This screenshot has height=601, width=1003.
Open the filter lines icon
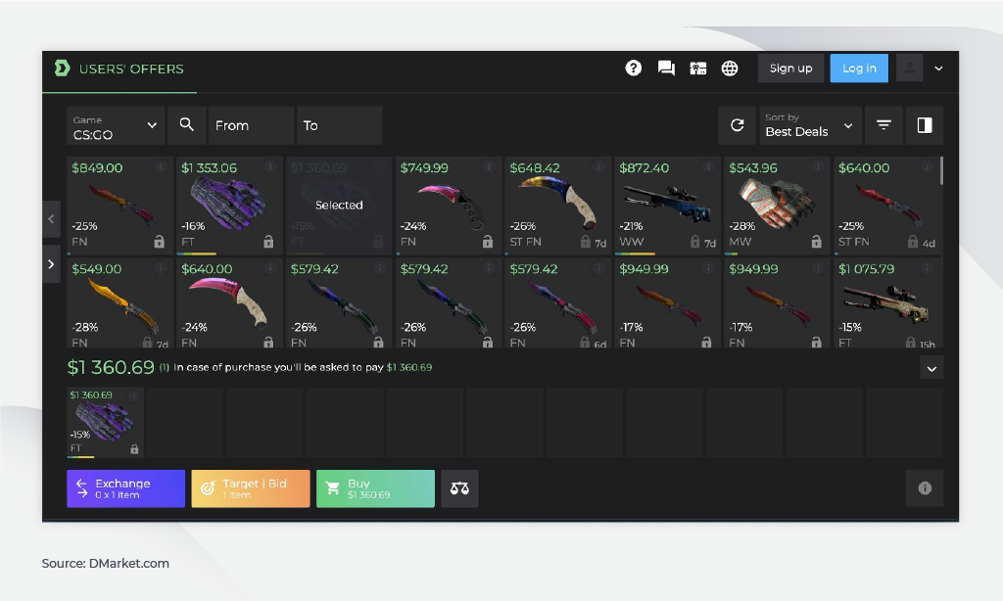coord(884,125)
